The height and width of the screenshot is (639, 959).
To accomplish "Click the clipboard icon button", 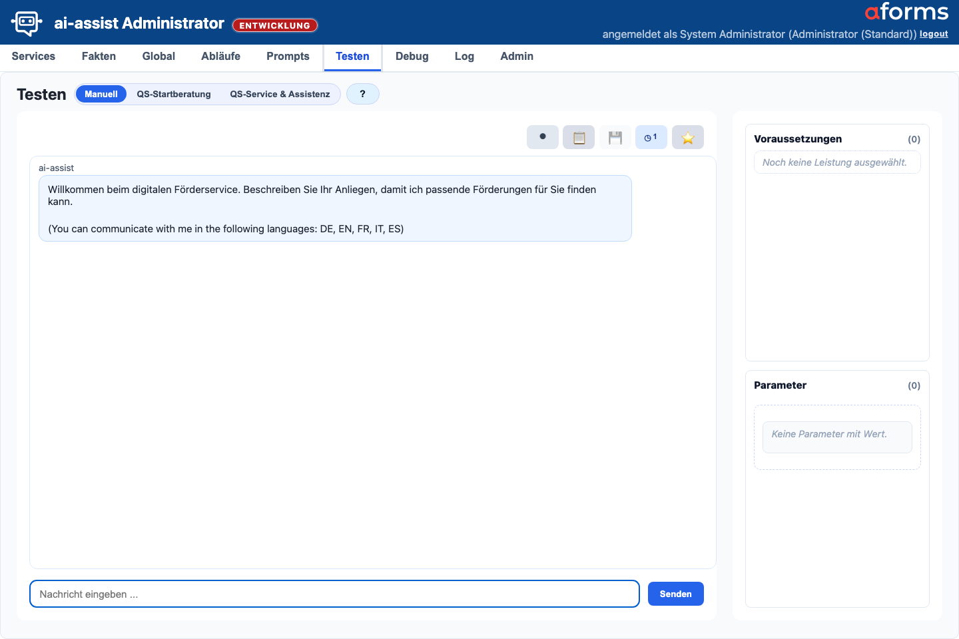I will point(579,137).
